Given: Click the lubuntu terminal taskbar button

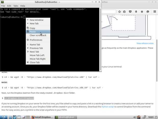Looking at the screenshot, I should [66, 117].
